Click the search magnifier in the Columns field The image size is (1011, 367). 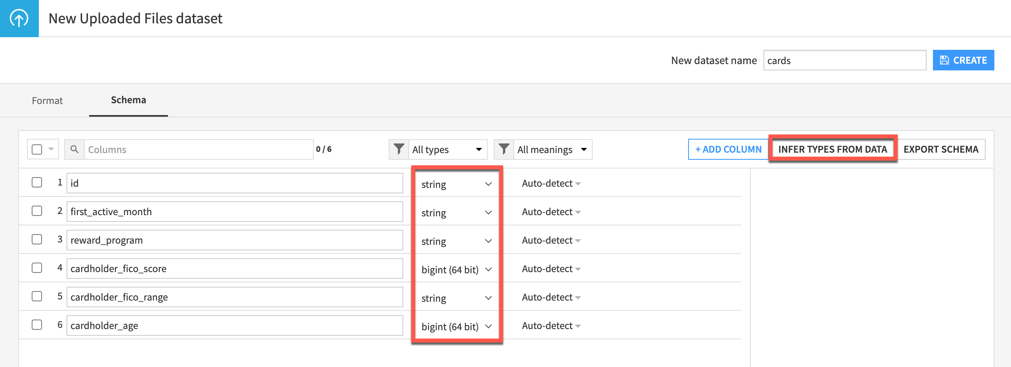(74, 149)
